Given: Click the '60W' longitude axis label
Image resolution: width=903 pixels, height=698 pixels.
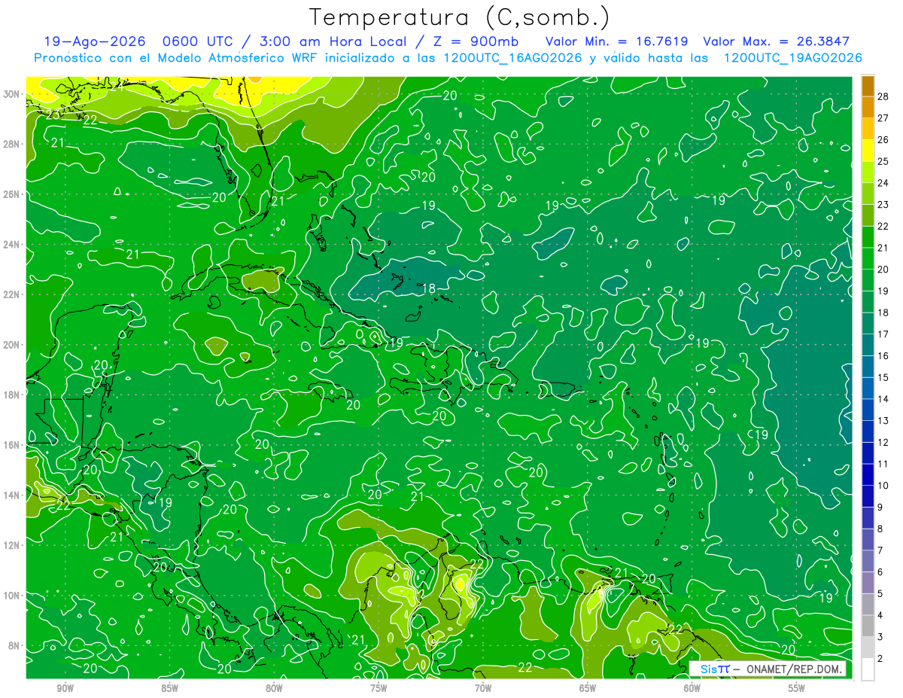Looking at the screenshot, I should point(692,688).
